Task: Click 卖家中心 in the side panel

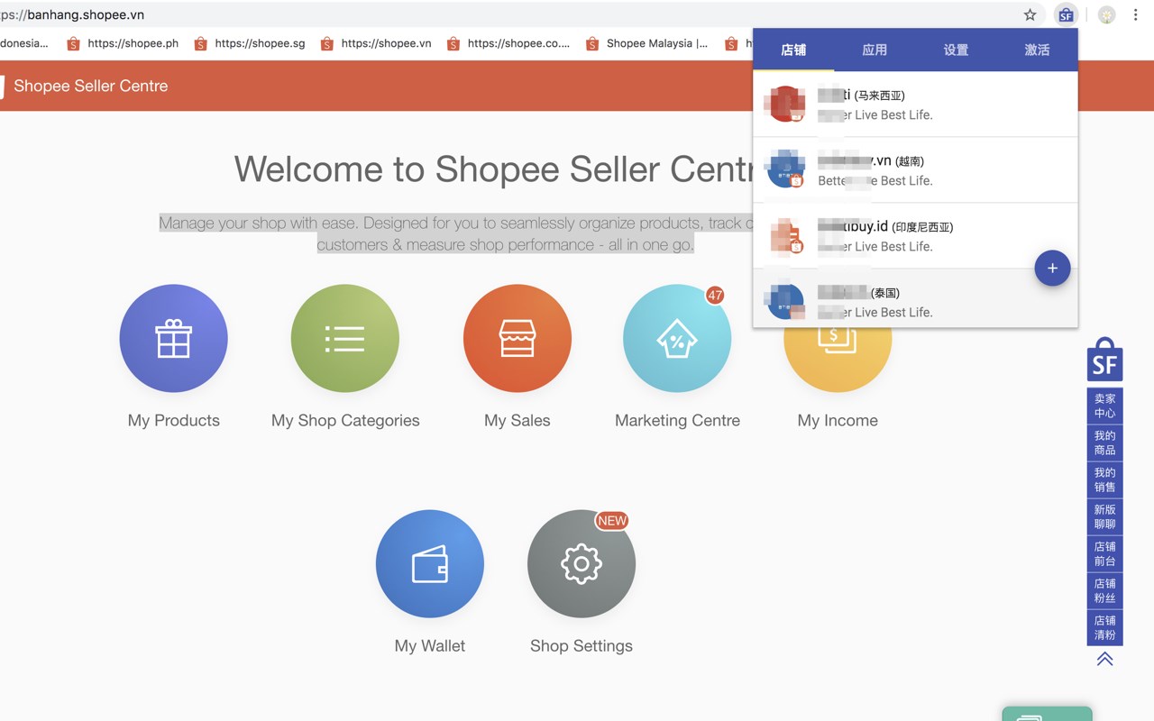Action: click(x=1104, y=406)
